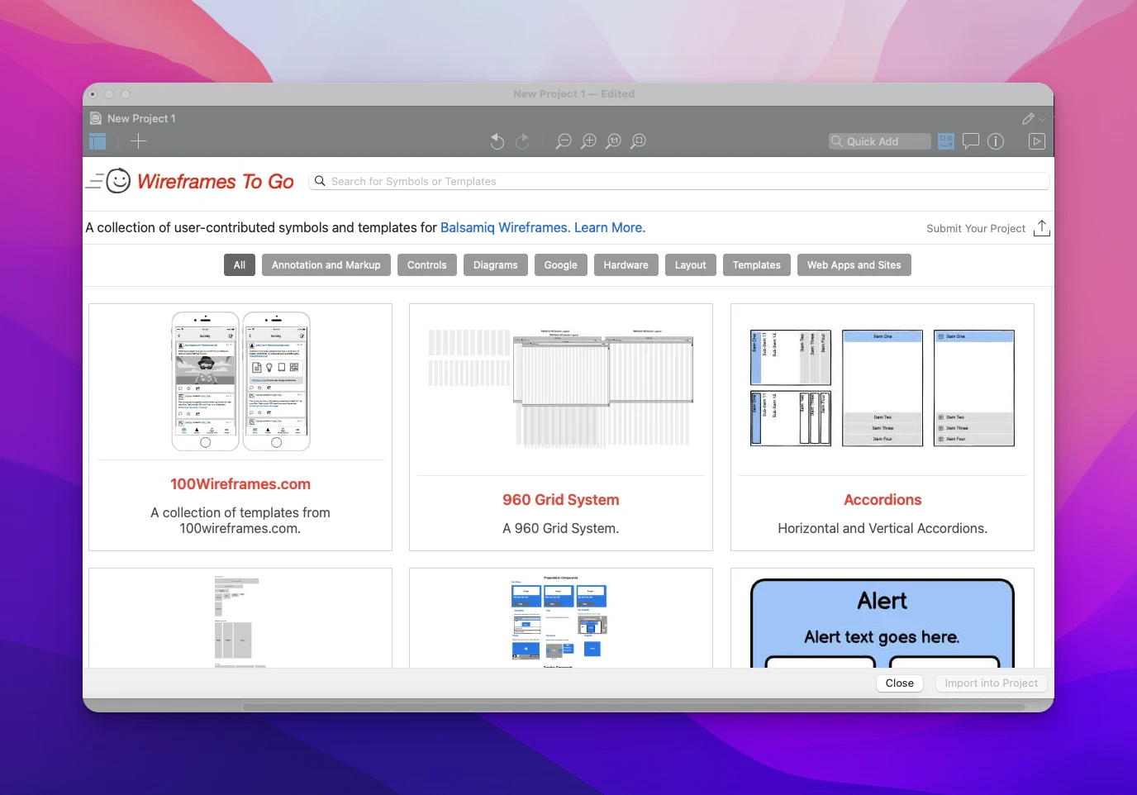Click the zoom in magnifier icon
The width and height of the screenshot is (1137, 795).
(x=588, y=141)
